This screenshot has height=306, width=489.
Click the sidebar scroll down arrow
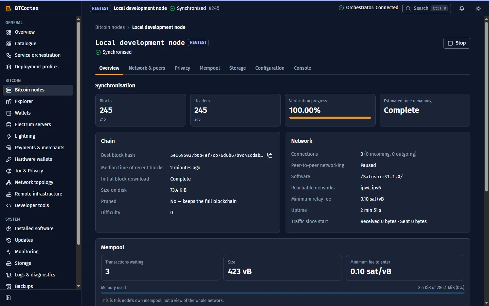78,286
